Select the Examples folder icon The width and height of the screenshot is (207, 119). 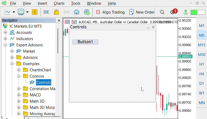pyautogui.click(x=19, y=64)
